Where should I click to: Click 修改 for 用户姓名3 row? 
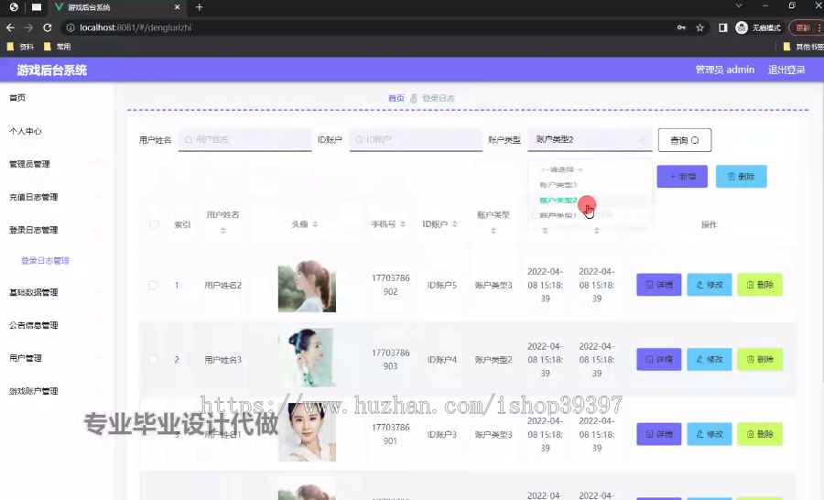(710, 359)
